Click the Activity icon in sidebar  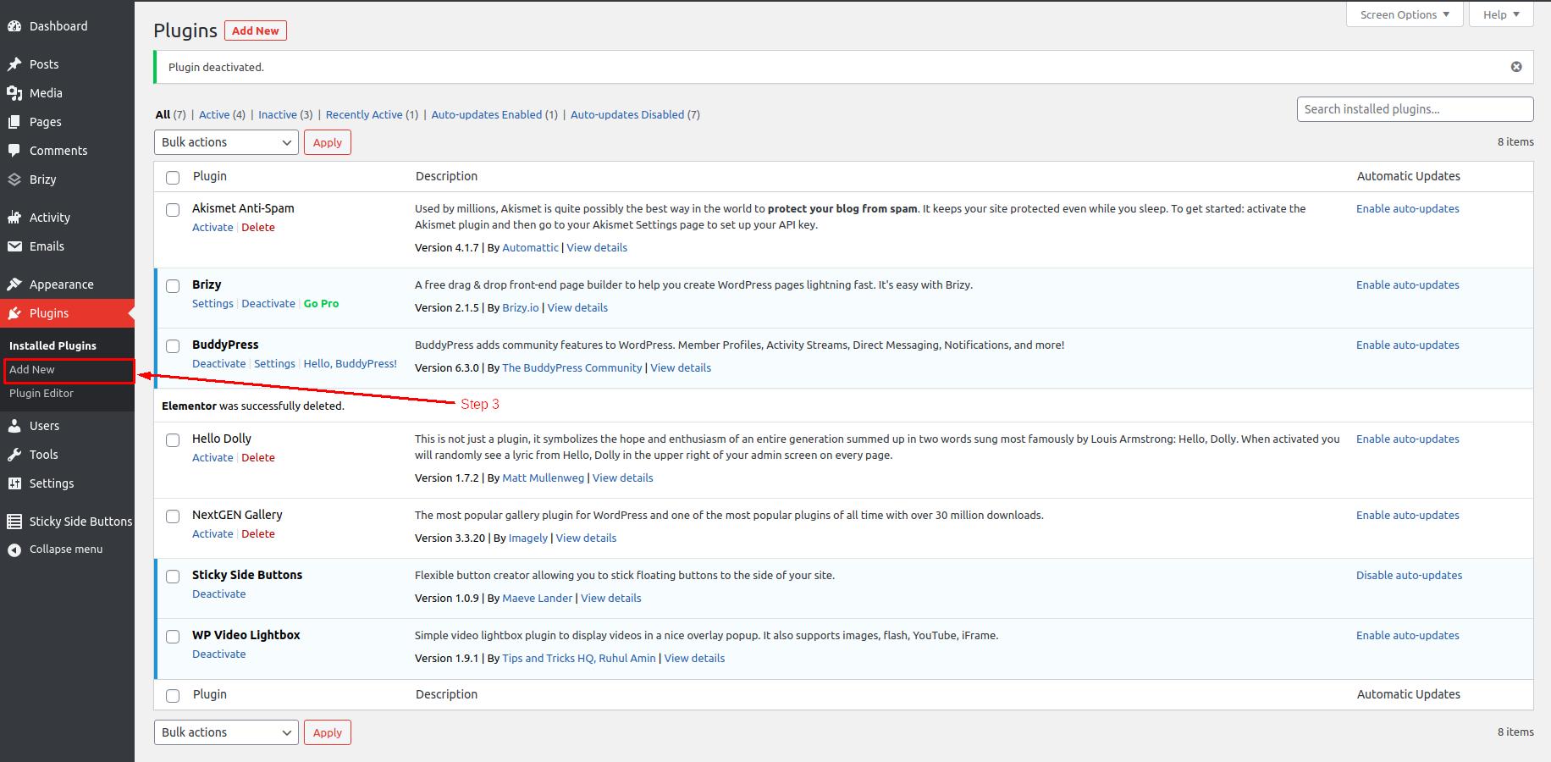[x=14, y=218]
